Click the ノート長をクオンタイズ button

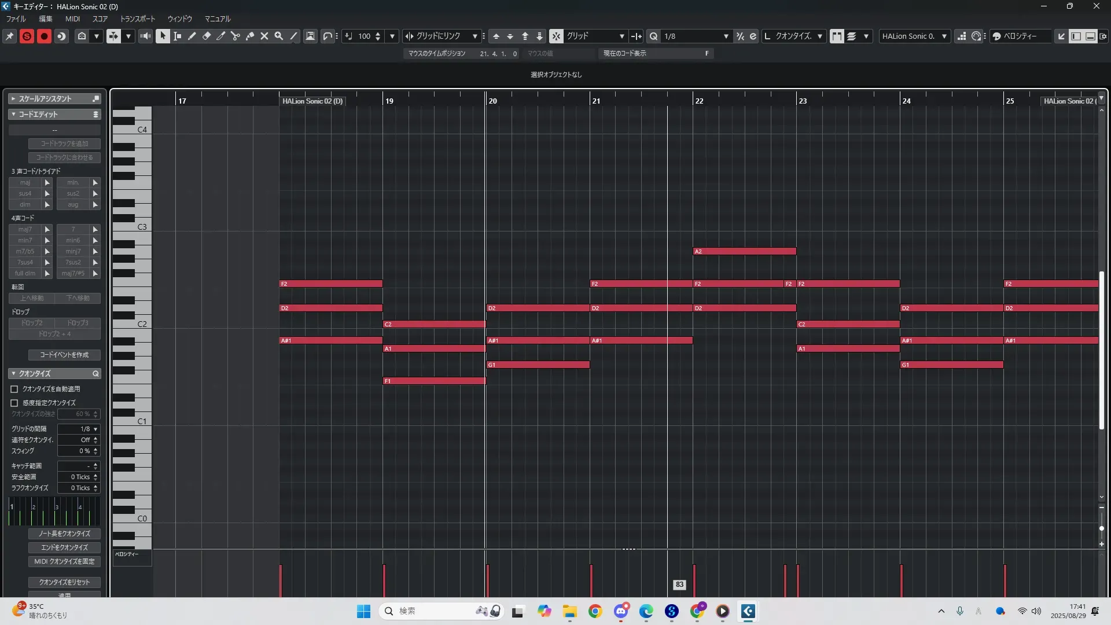tap(64, 534)
